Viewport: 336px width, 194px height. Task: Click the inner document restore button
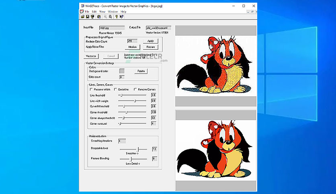pyautogui.click(x=252, y=12)
